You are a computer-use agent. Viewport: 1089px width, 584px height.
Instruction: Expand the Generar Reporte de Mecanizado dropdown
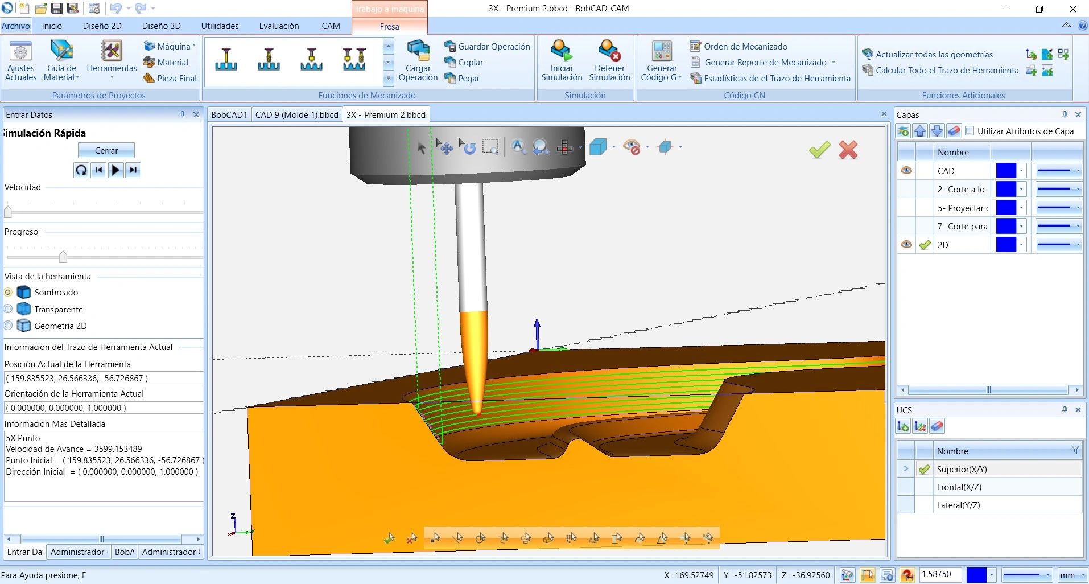834,63
